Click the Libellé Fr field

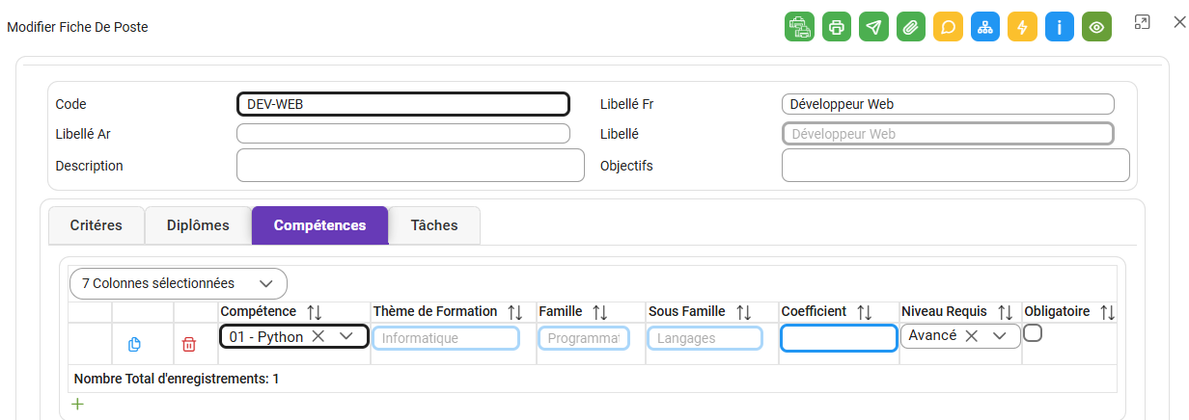pyautogui.click(x=948, y=104)
